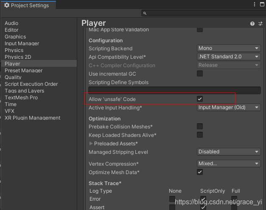
Task: Click the Optimization section heading
Action: click(105, 119)
